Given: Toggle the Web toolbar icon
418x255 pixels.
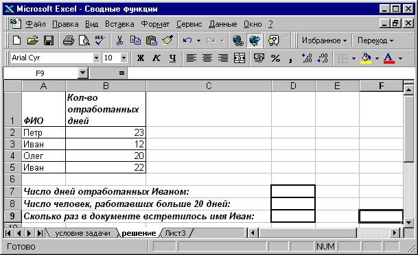Looking at the screenshot, I should pos(255,40).
